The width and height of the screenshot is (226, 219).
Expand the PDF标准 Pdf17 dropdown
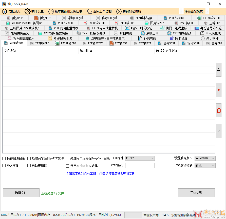pos(140,158)
